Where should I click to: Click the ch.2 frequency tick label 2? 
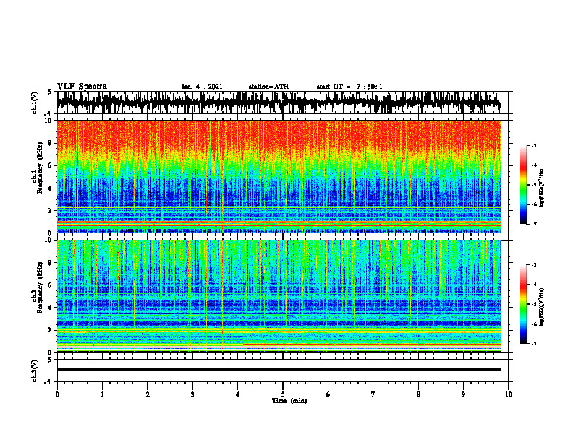click(x=50, y=330)
